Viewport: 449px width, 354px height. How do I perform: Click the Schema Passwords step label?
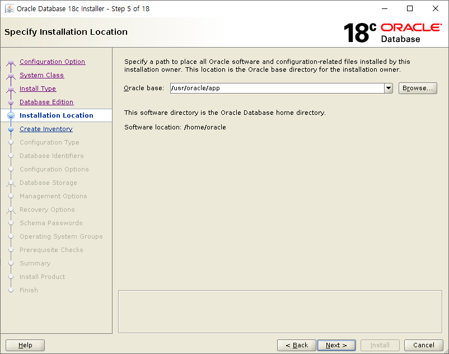pos(51,223)
